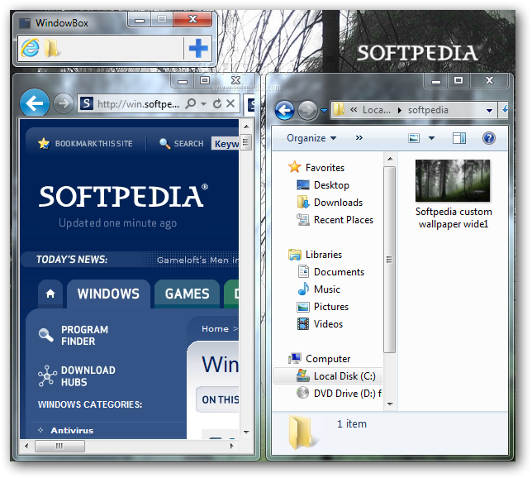
Task: Open Download Hubs
Action: pos(77,376)
